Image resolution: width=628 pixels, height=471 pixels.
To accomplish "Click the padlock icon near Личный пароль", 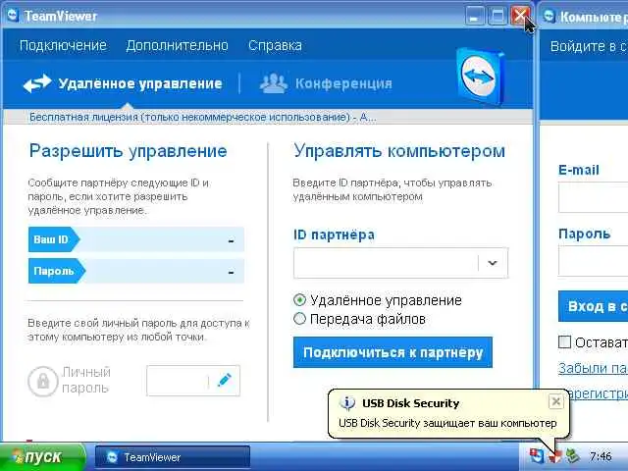I will click(43, 381).
